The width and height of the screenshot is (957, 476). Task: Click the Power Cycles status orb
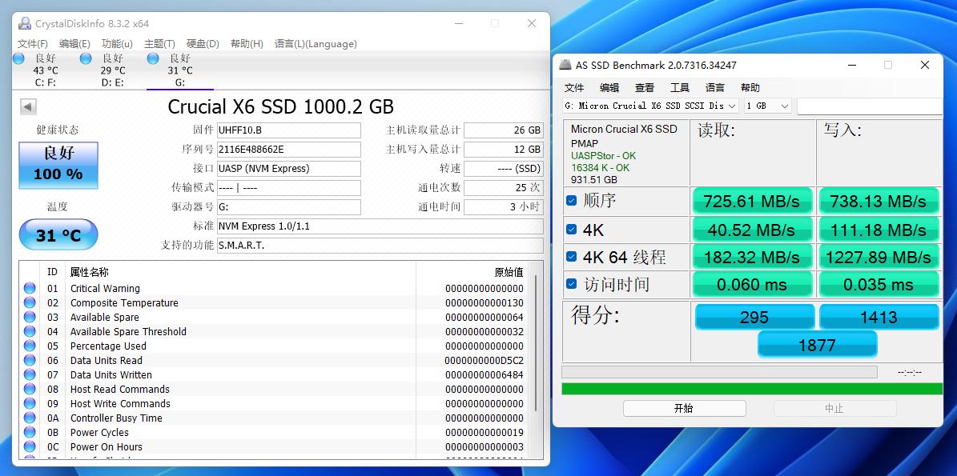click(30, 433)
